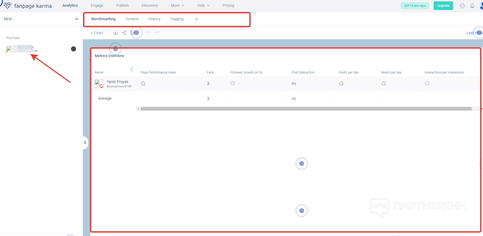Open the Help menu dropdown
Screen dimensions: 483x236
tap(203, 5)
